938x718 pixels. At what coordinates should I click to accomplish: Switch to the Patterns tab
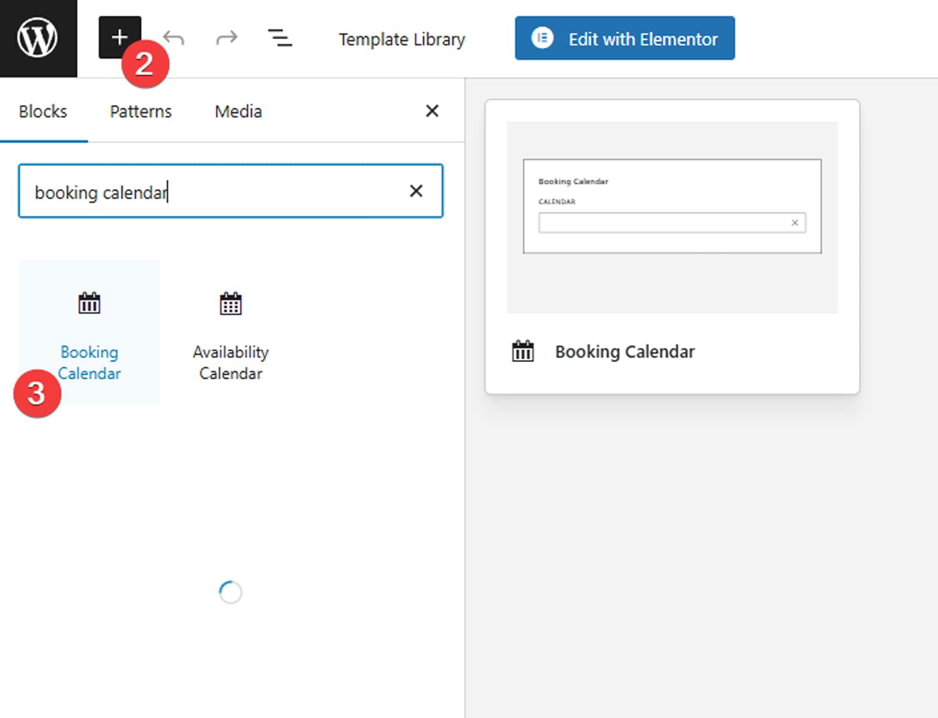(x=141, y=111)
